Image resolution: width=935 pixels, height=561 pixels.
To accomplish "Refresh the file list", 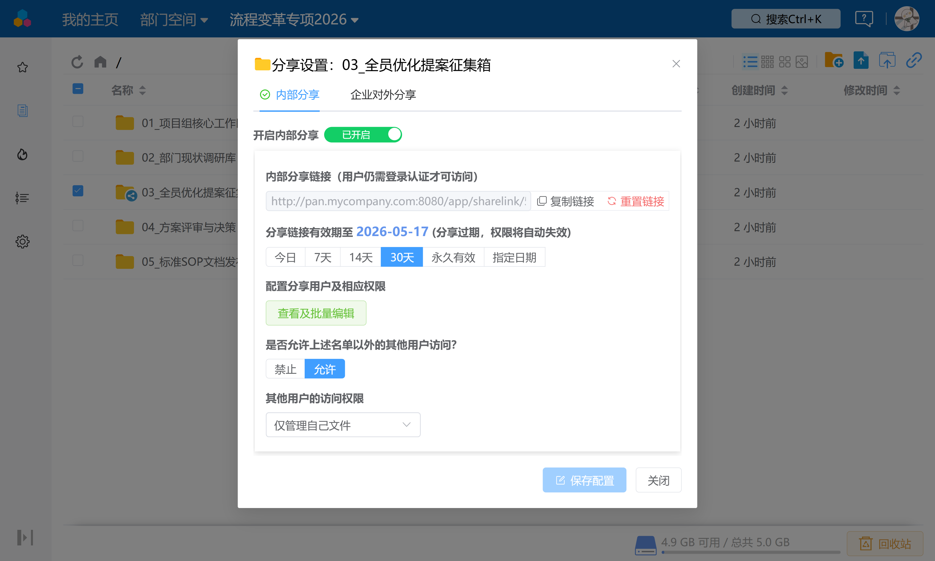I will [x=77, y=61].
